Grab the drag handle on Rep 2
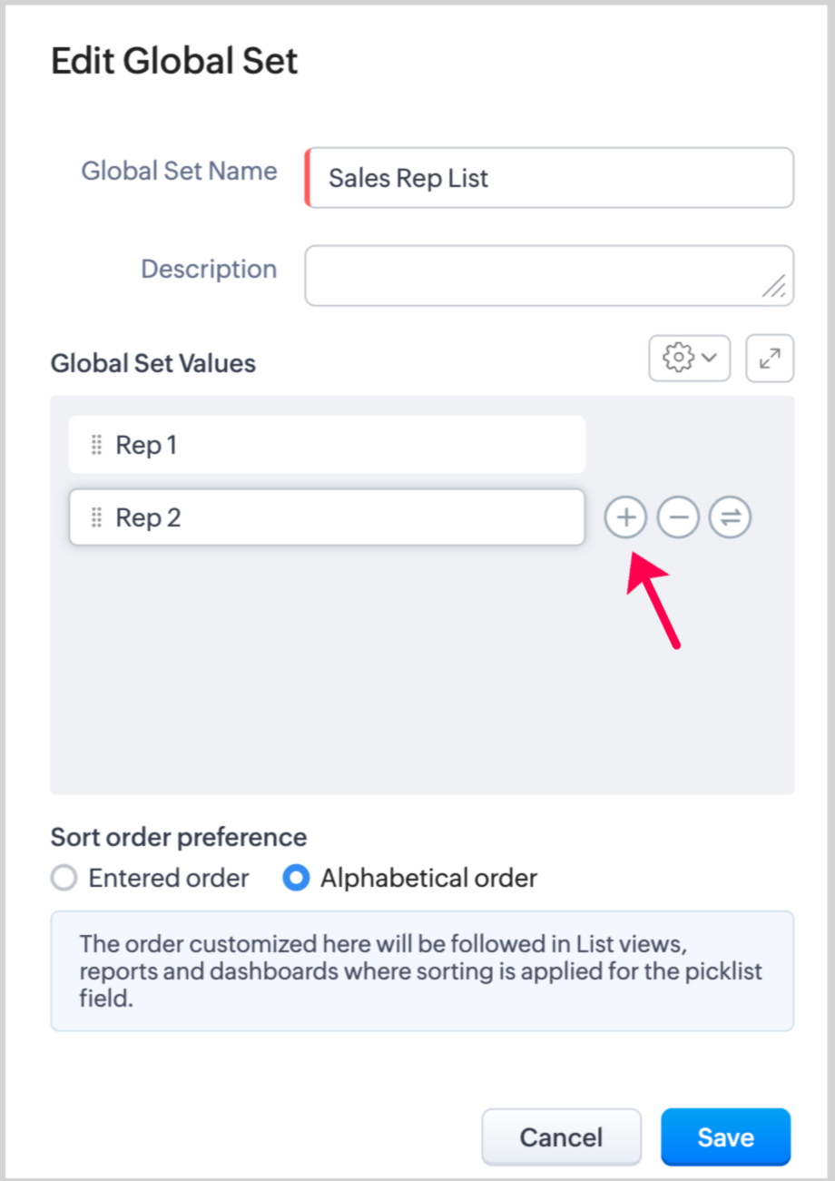This screenshot has height=1181, width=835. (96, 517)
